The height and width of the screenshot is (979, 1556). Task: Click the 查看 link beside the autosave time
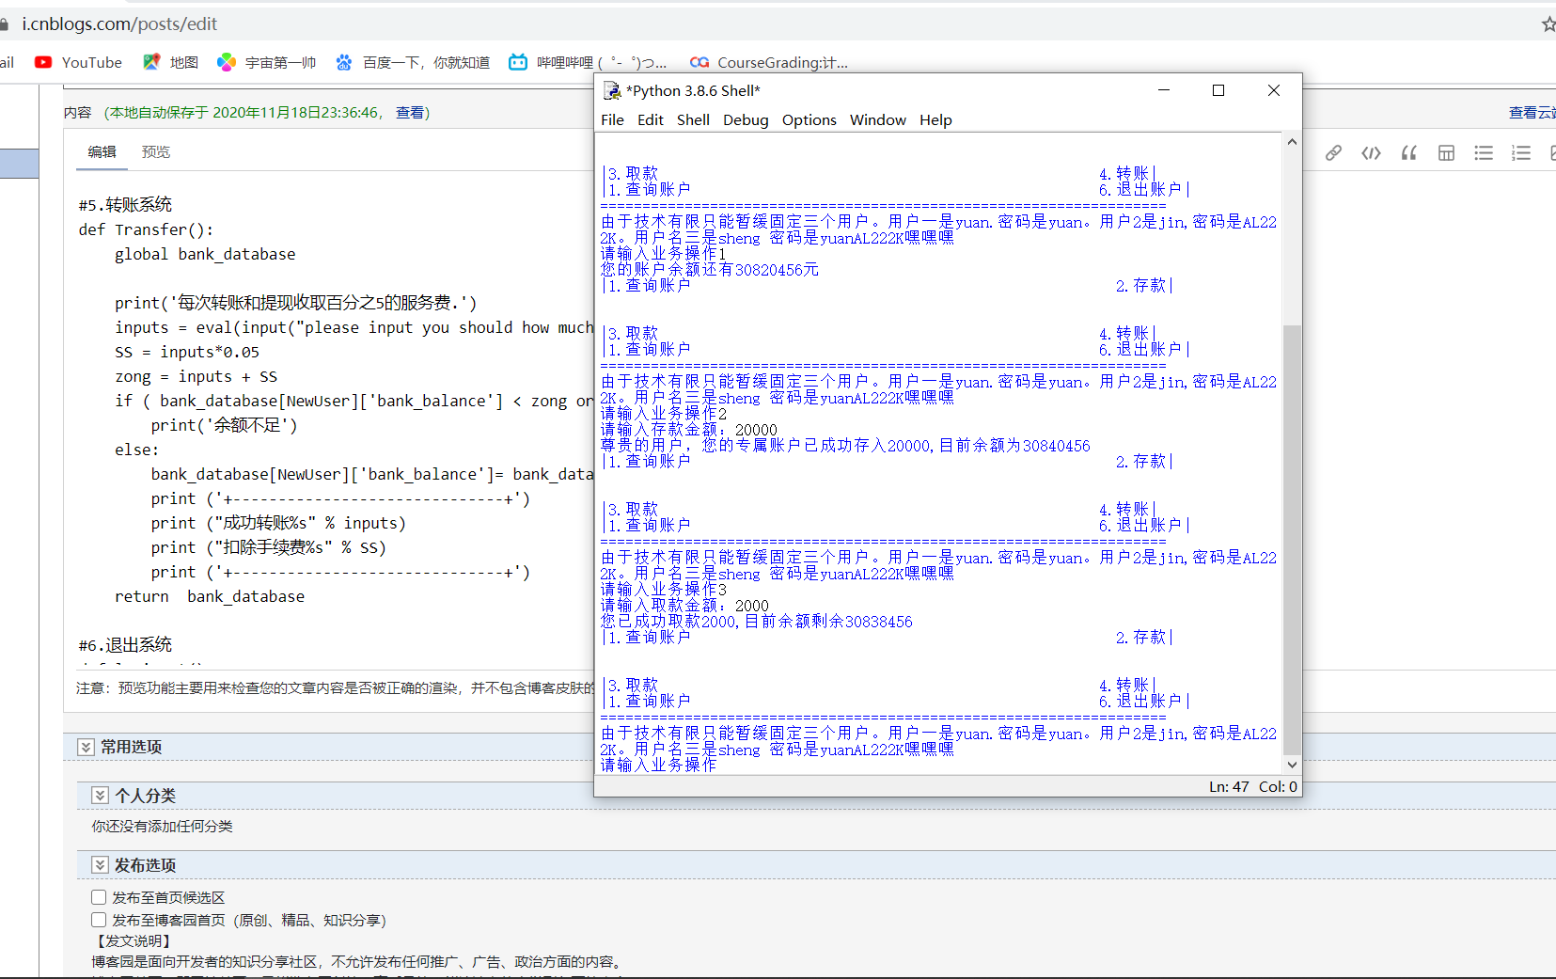click(409, 113)
